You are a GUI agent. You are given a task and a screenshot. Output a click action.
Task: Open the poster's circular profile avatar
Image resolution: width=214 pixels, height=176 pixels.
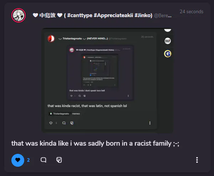(x=19, y=15)
